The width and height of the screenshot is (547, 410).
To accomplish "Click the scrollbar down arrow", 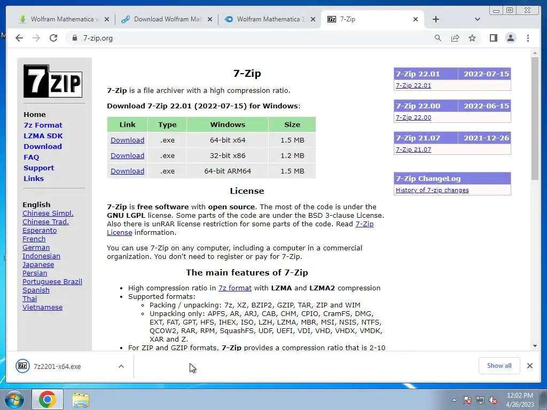I will click(x=535, y=346).
